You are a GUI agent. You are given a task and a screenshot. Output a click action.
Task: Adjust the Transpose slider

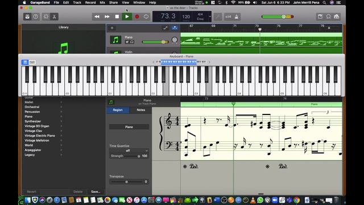point(126,182)
